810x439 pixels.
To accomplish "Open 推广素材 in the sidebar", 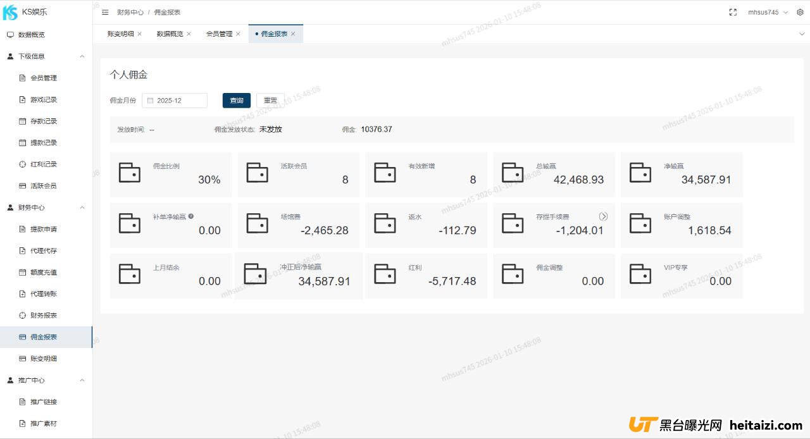I will (x=46, y=423).
